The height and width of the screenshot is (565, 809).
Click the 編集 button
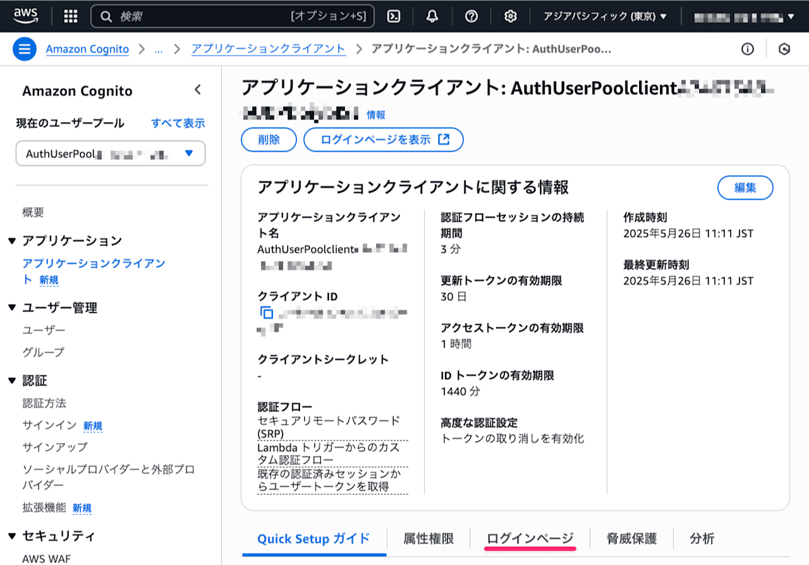[x=745, y=188]
